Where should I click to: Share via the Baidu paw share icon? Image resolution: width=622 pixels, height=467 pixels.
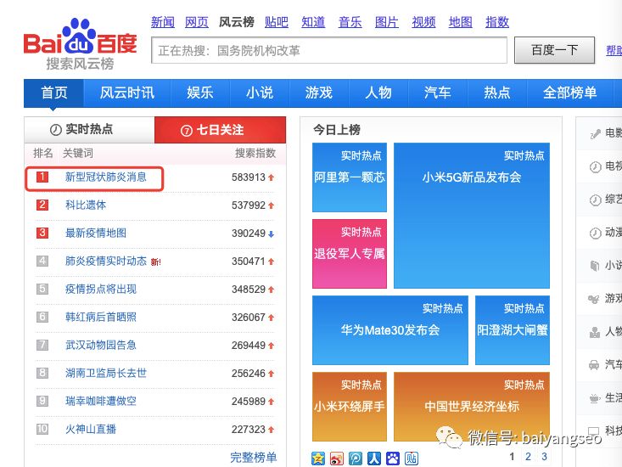pyautogui.click(x=393, y=459)
